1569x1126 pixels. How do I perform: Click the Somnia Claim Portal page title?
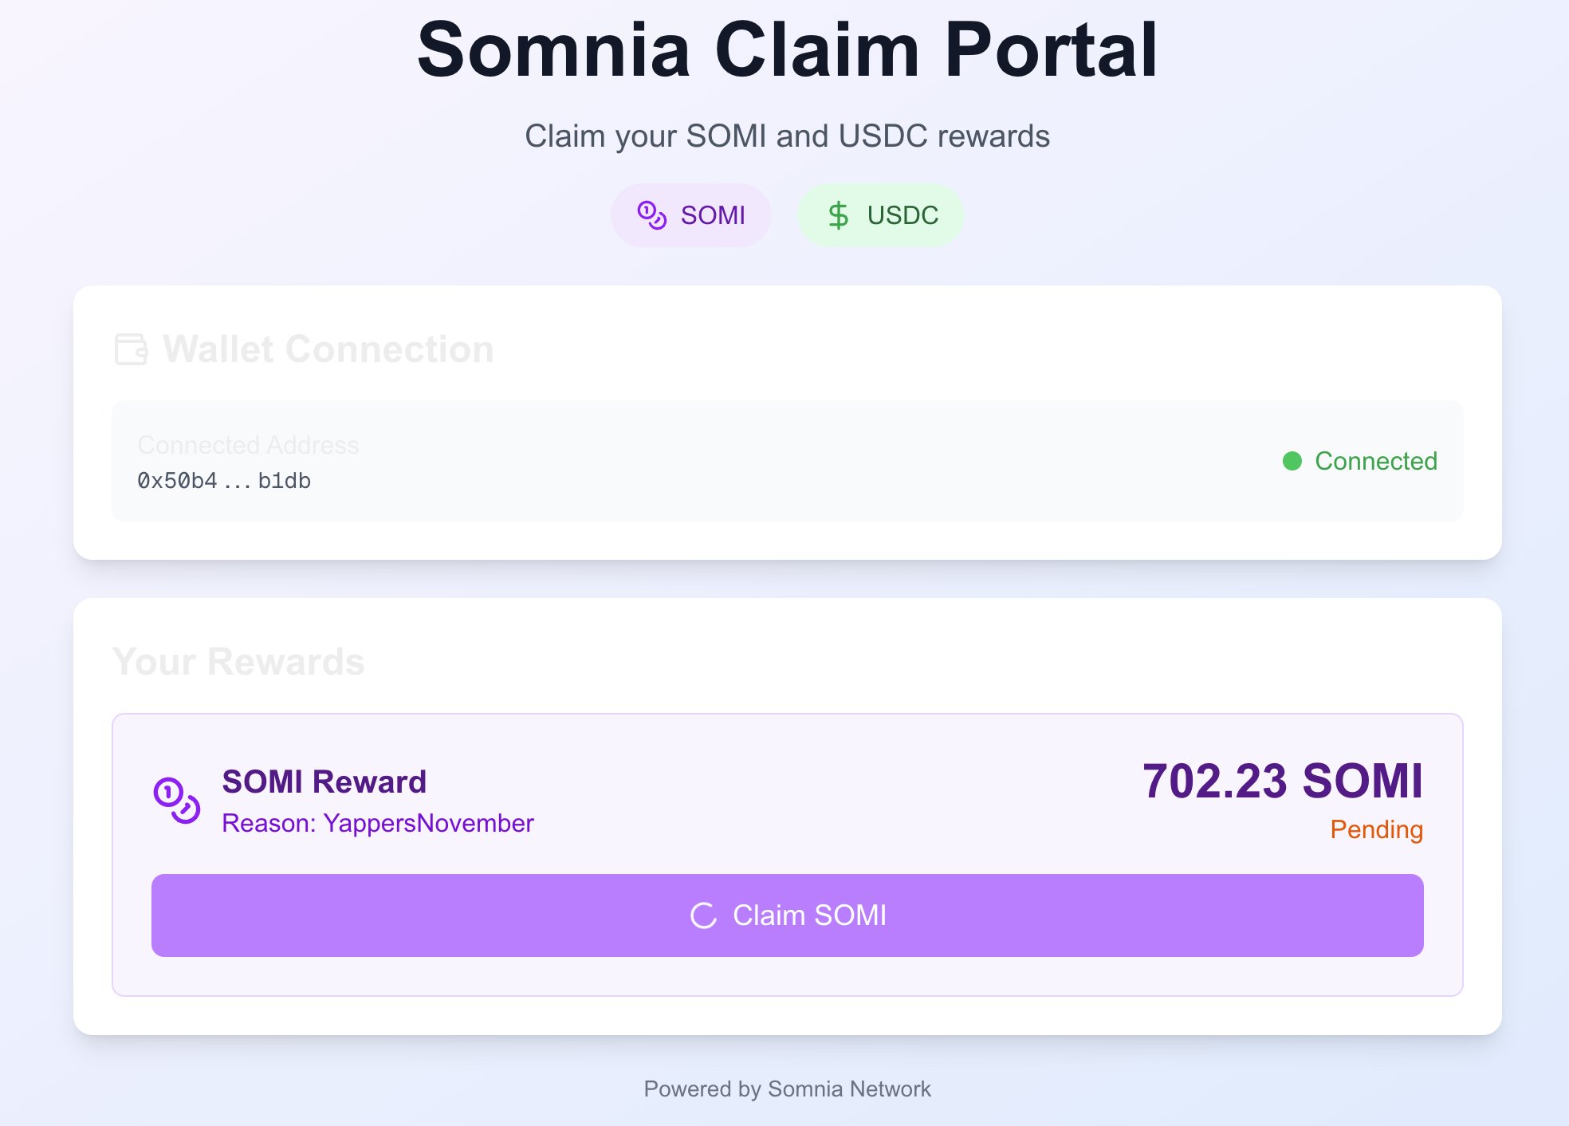point(787,49)
